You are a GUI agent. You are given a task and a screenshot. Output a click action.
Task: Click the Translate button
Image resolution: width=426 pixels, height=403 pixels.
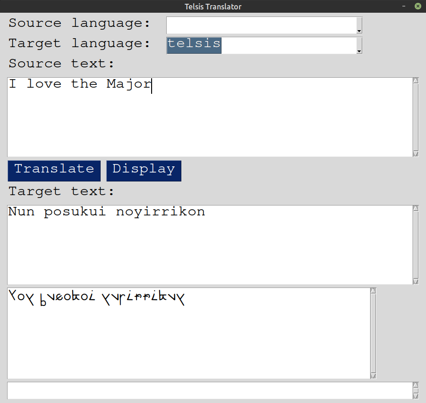(53, 170)
